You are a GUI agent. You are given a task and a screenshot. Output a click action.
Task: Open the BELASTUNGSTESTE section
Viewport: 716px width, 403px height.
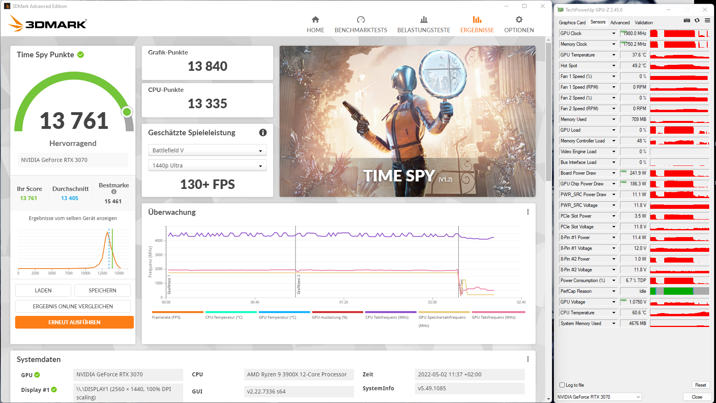point(424,25)
